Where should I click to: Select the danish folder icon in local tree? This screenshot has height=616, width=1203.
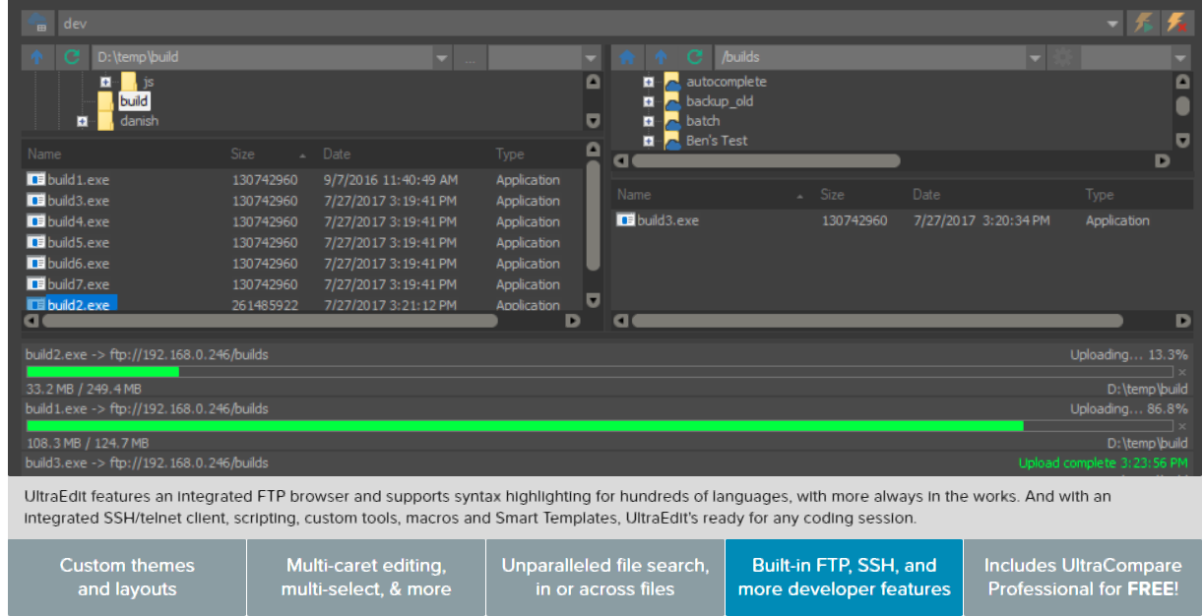click(x=105, y=121)
